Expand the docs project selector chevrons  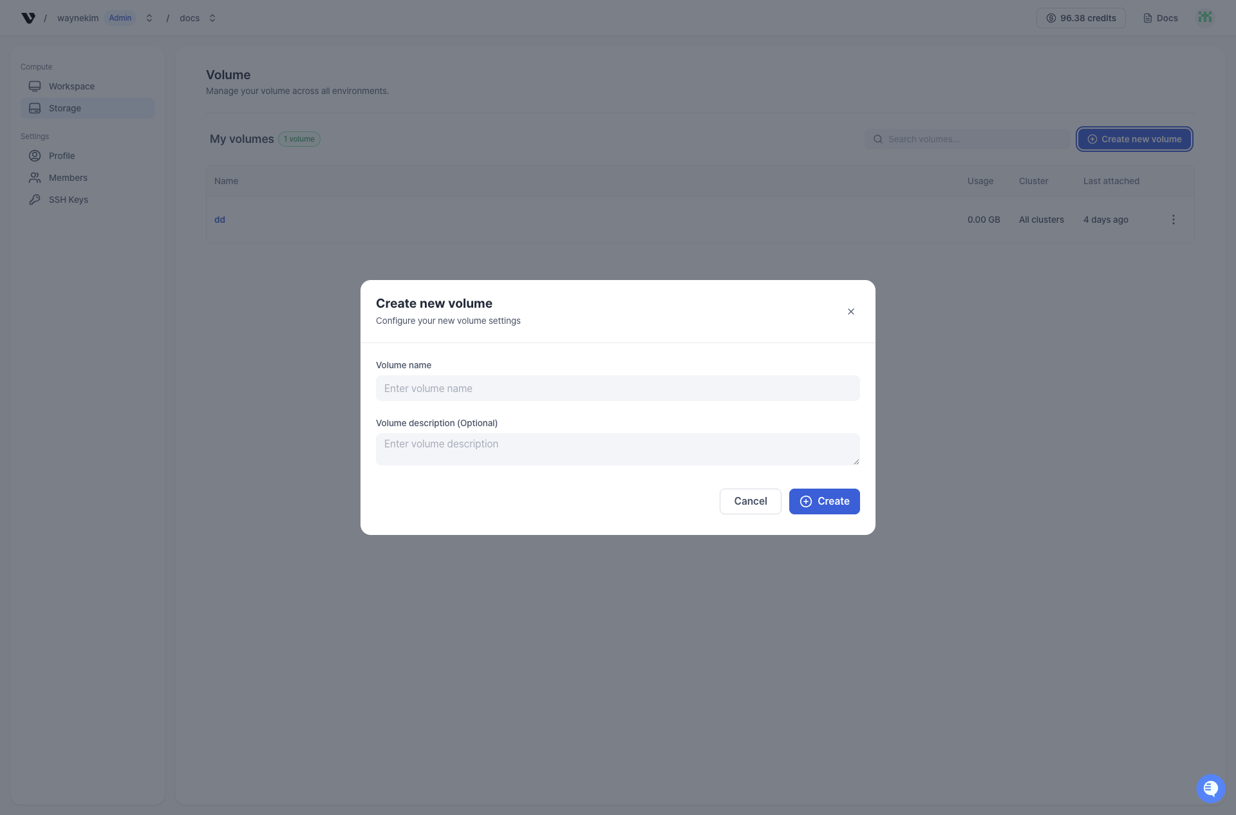212,17
